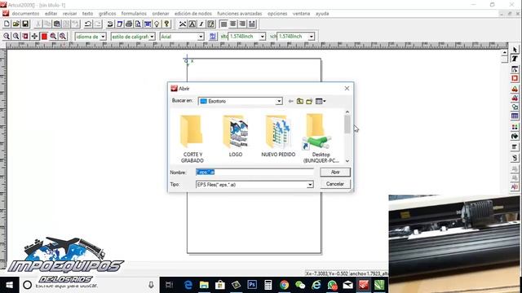Select the bold T text tool in right toolbar

click(515, 59)
